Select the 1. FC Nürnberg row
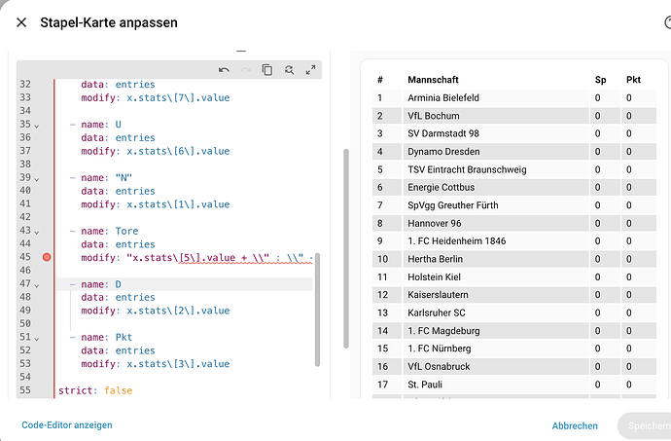The height and width of the screenshot is (441, 671). 514,349
